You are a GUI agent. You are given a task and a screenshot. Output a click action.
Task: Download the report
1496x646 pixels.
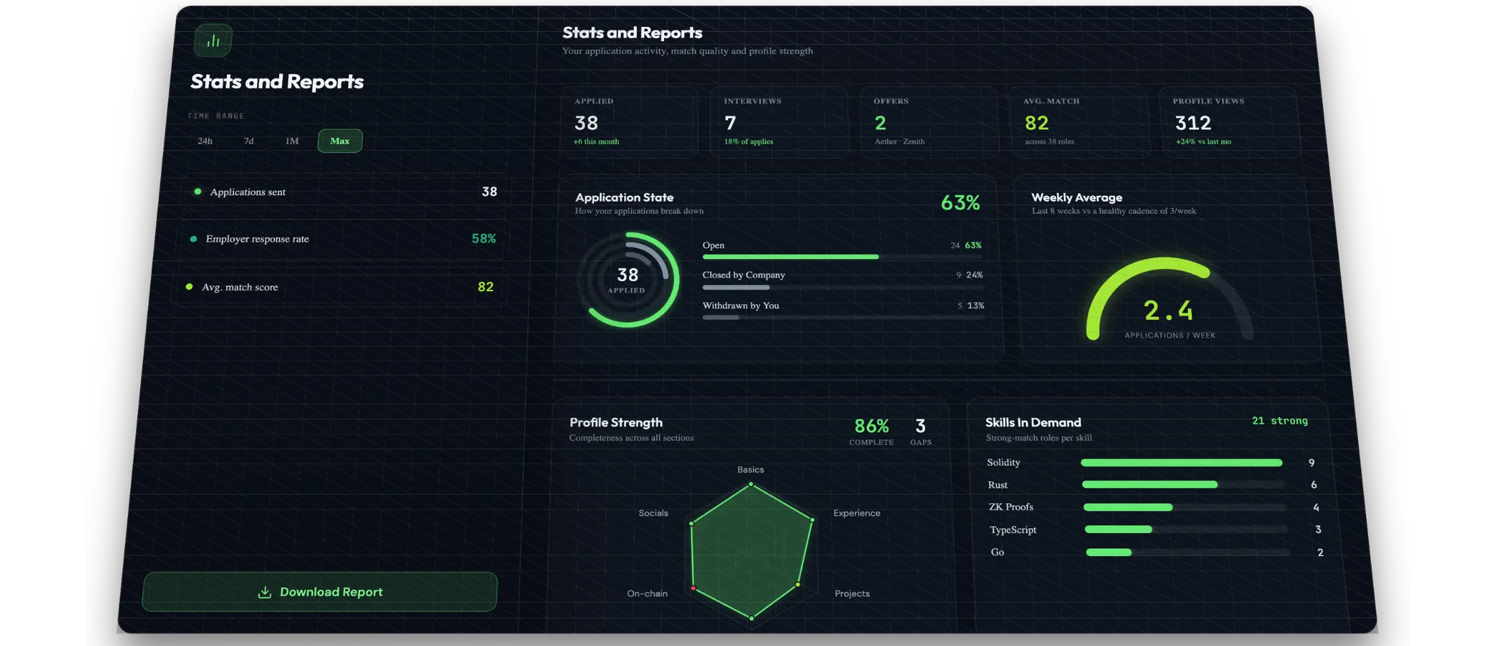pos(319,592)
